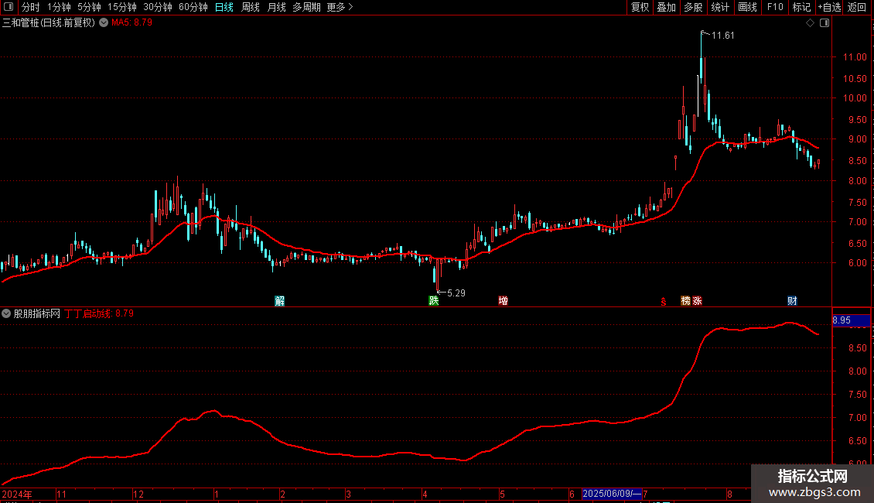874x503 pixels.
Task: Toggle the left side panel icon
Action: pyautogui.click(x=9, y=7)
